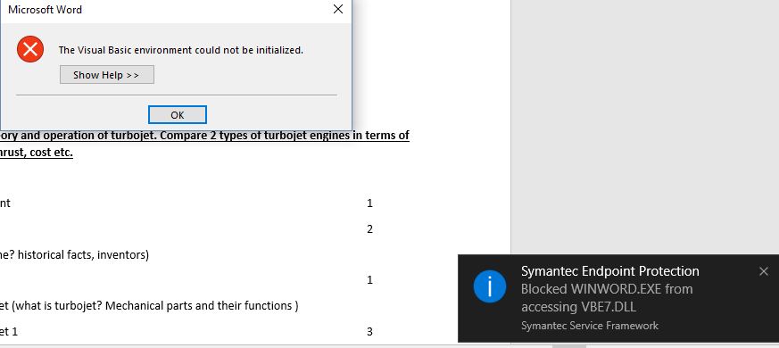This screenshot has height=348, width=779.
Task: Click the horizontal scrollbar thumb at bottom
Action: tap(569, 345)
